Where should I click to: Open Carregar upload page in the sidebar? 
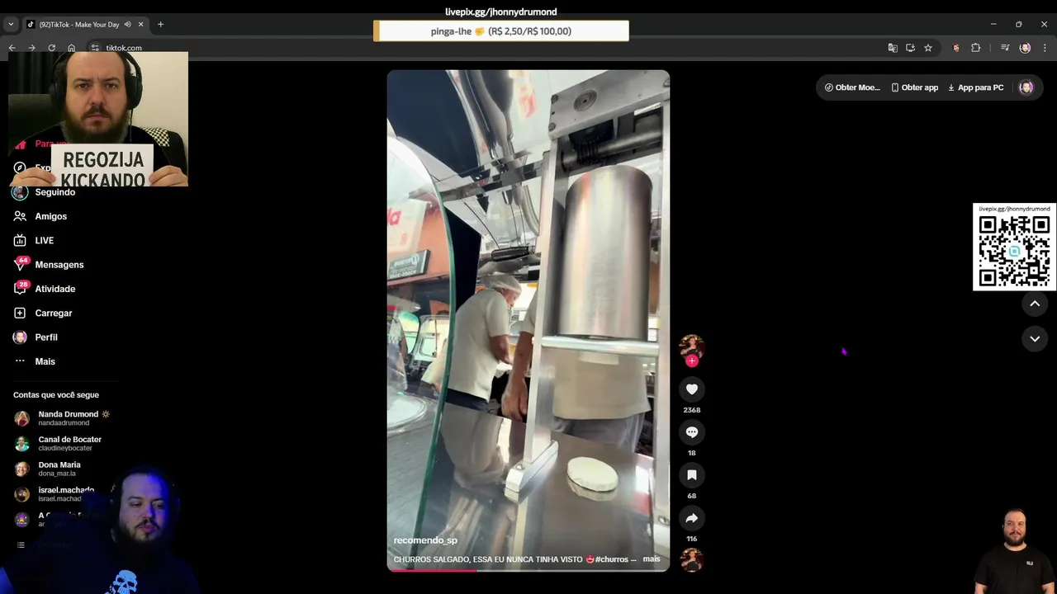pyautogui.click(x=54, y=313)
